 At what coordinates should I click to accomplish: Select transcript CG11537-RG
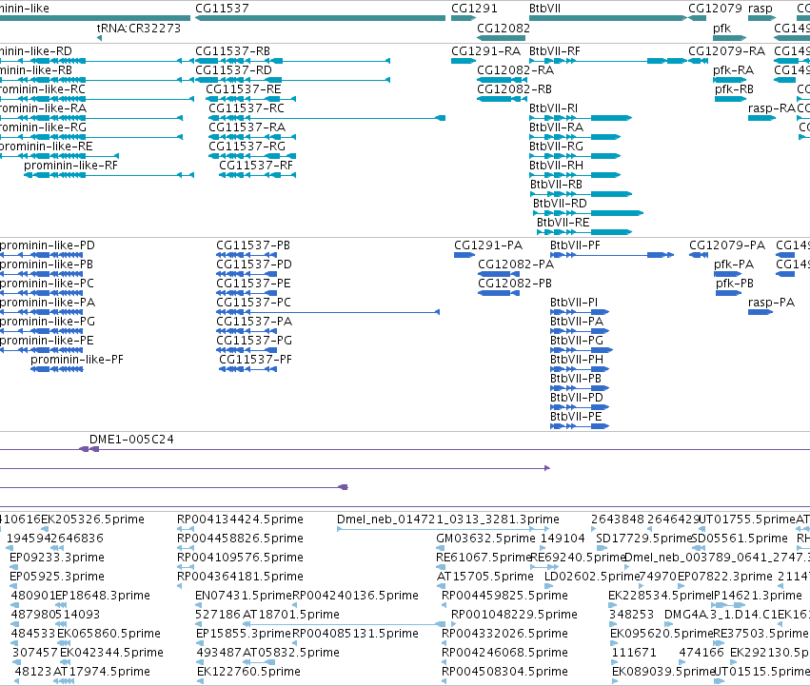click(247, 147)
